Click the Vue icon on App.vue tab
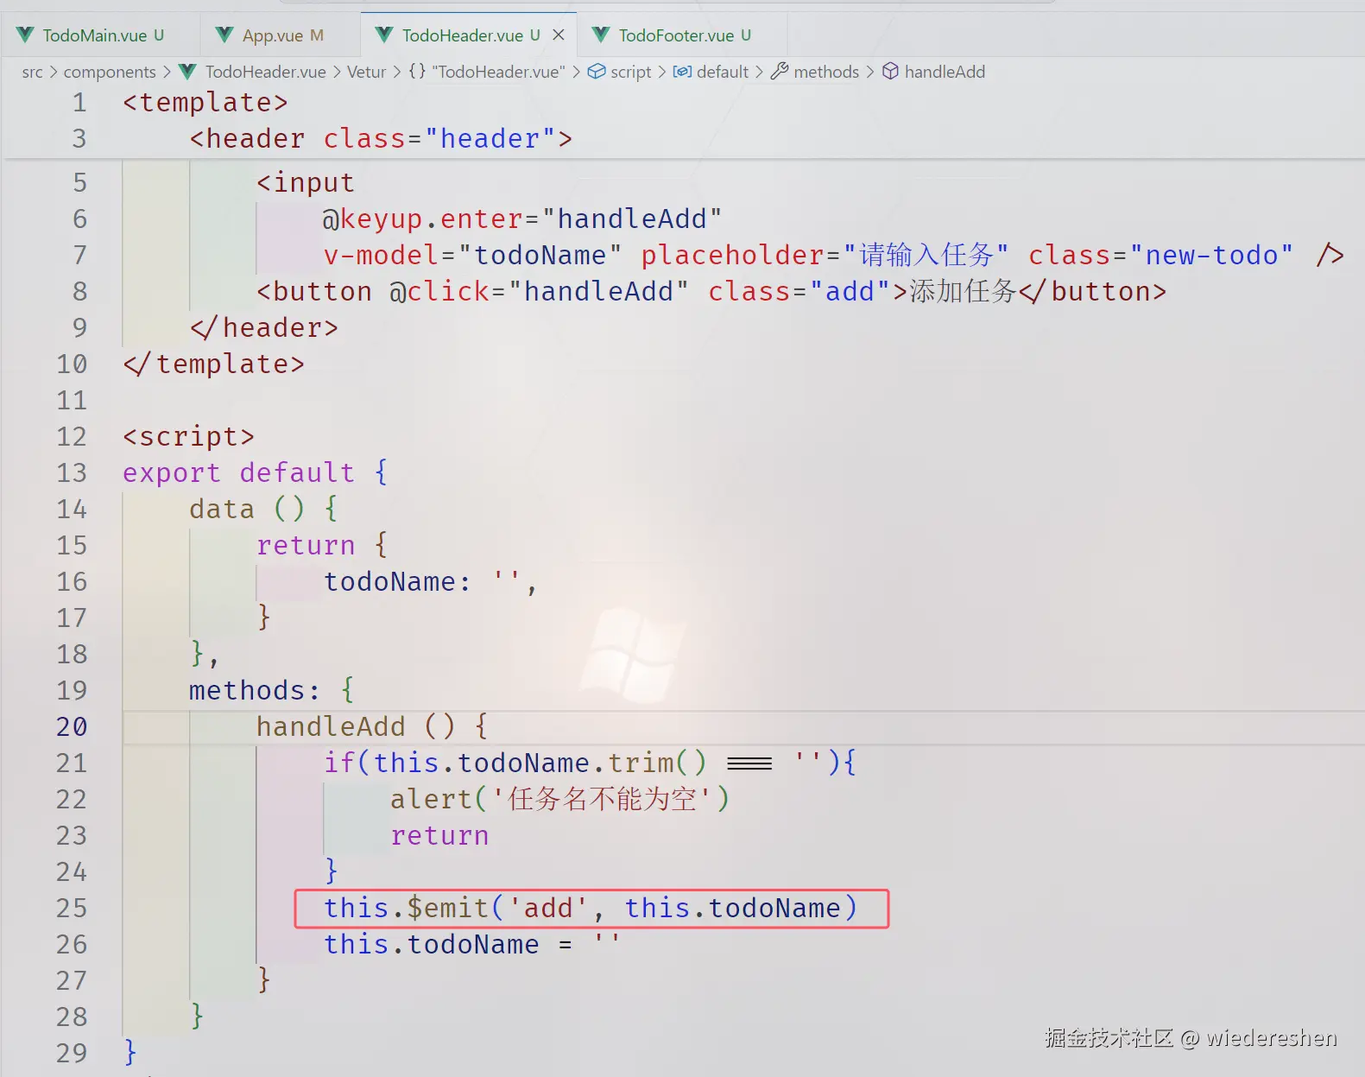1365x1077 pixels. pos(224,35)
